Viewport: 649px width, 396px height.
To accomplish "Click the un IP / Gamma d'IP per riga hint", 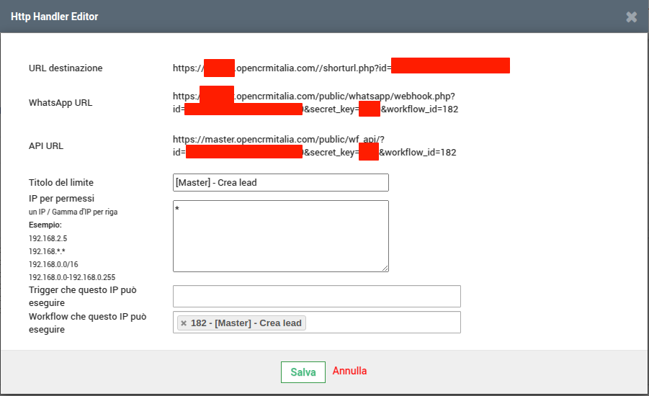I will click(73, 212).
